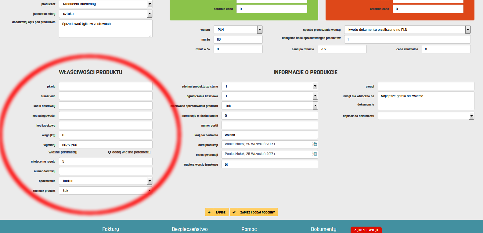Click the kod u dostawcy field
The image size is (483, 233).
point(106,106)
